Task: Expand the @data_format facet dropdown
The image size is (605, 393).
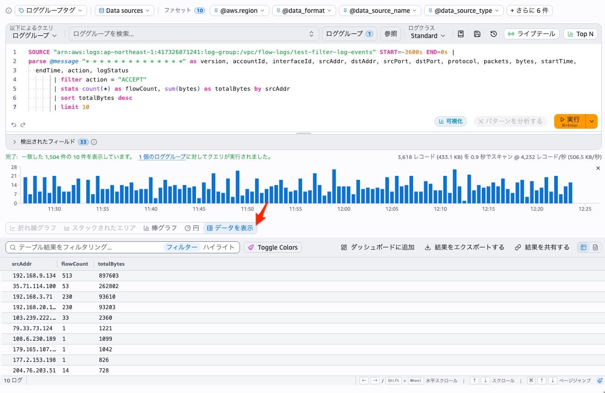Action: tap(304, 10)
